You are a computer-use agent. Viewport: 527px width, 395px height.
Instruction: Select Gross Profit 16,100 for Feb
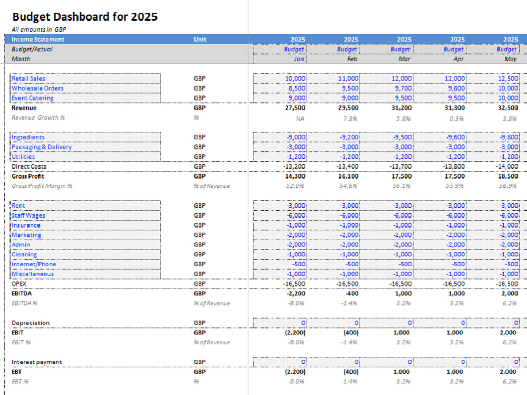[x=348, y=176]
